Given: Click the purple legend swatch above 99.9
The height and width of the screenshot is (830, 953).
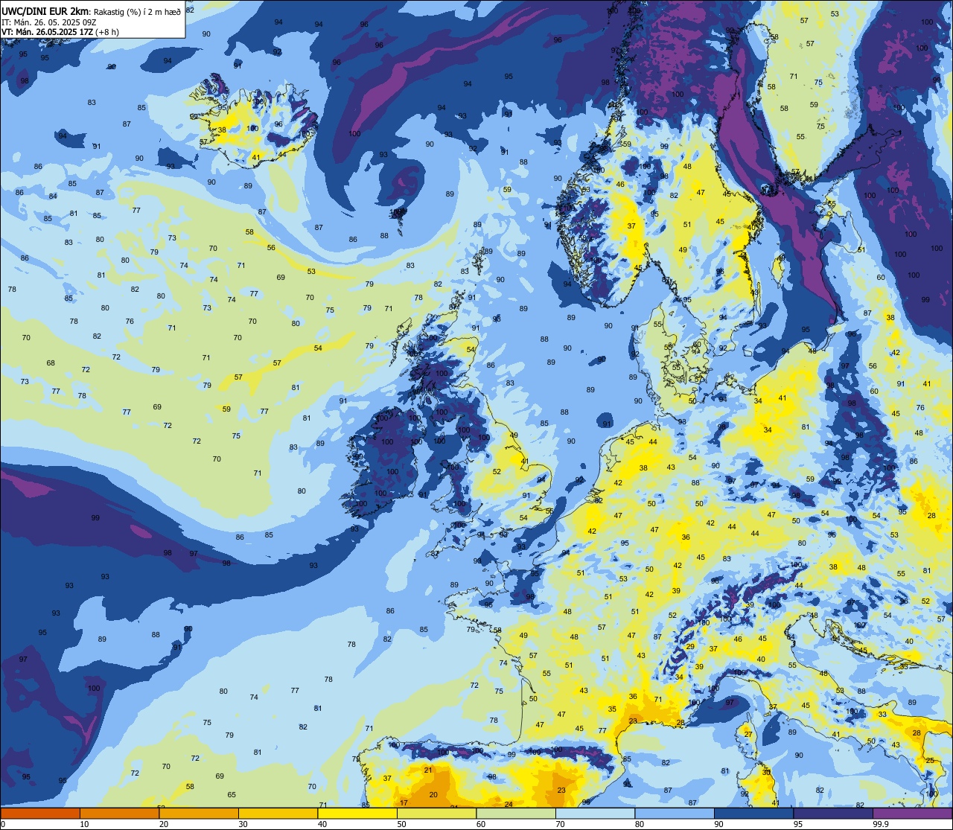Looking at the screenshot, I should [x=912, y=813].
